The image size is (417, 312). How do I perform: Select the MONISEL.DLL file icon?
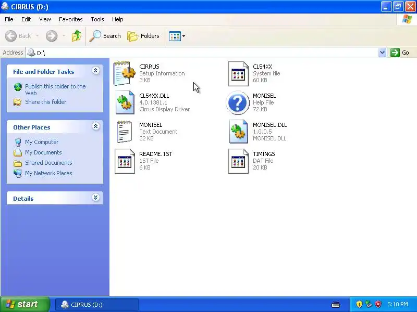point(238,132)
